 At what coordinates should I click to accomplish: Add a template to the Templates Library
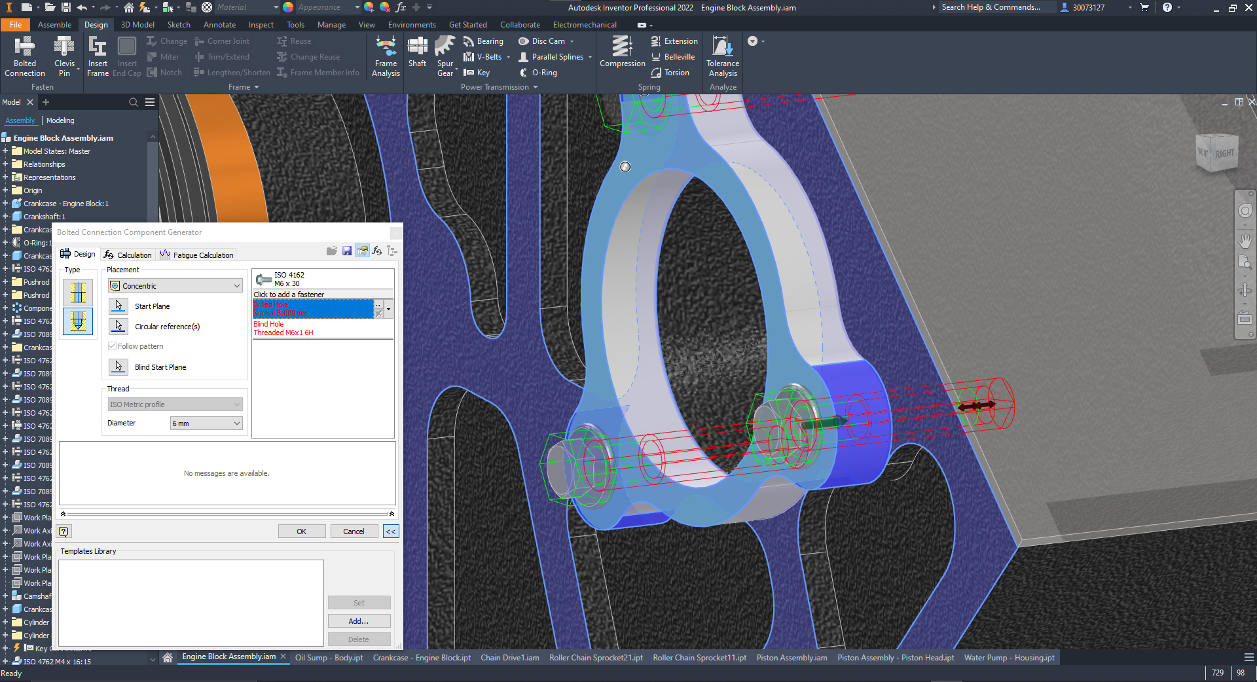pyautogui.click(x=359, y=620)
